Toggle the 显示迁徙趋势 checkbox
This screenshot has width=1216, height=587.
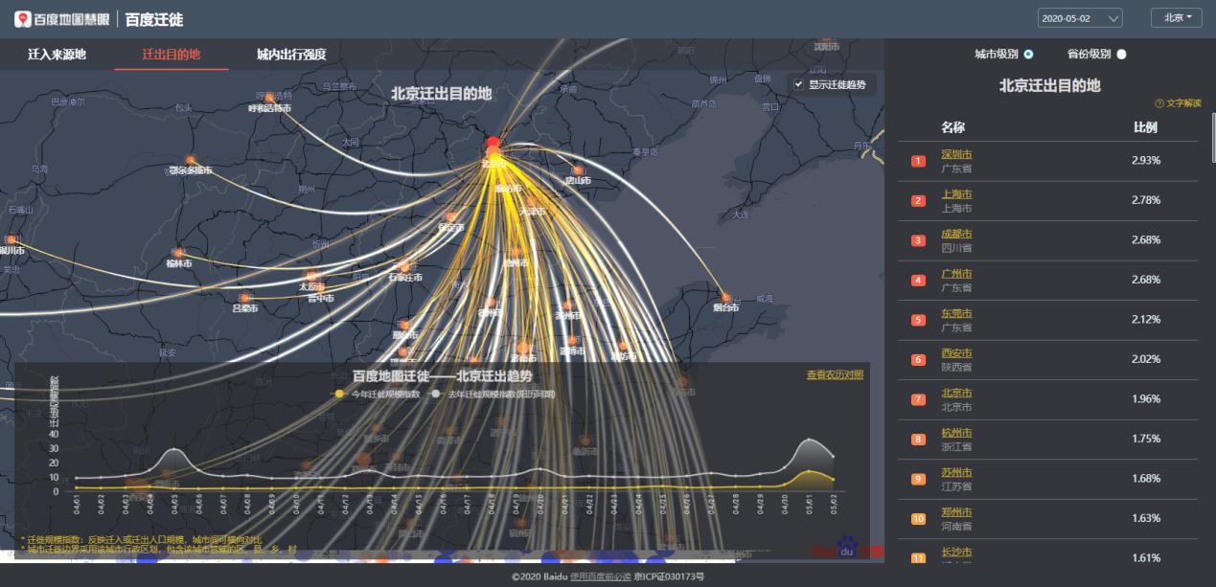[x=798, y=84]
